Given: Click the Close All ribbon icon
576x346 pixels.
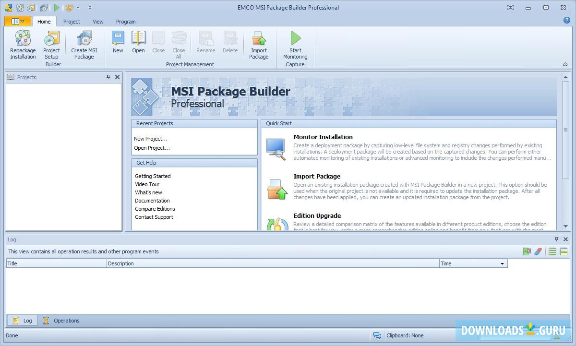Looking at the screenshot, I should [179, 46].
